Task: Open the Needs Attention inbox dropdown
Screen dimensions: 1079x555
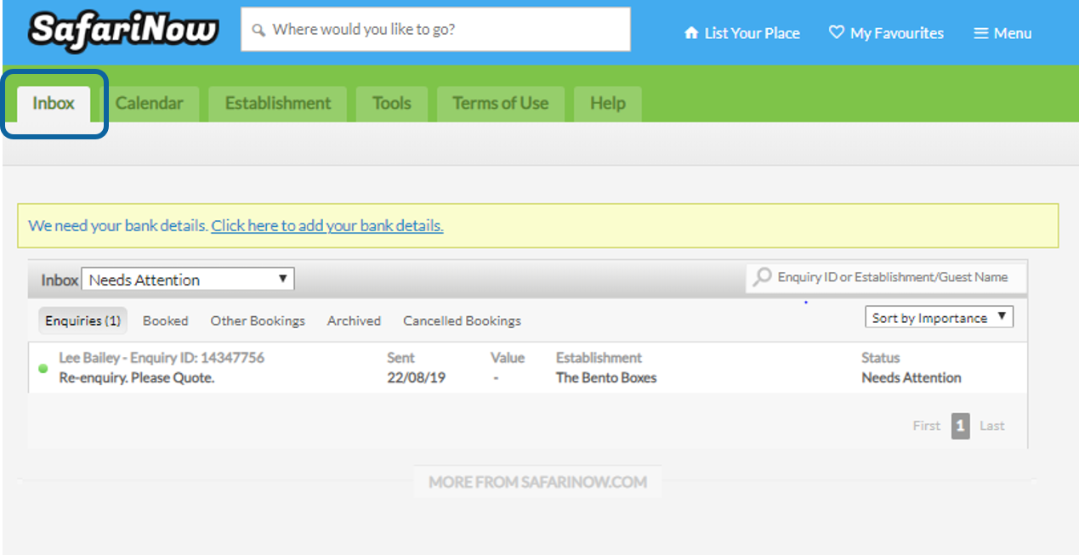Action: [x=188, y=280]
